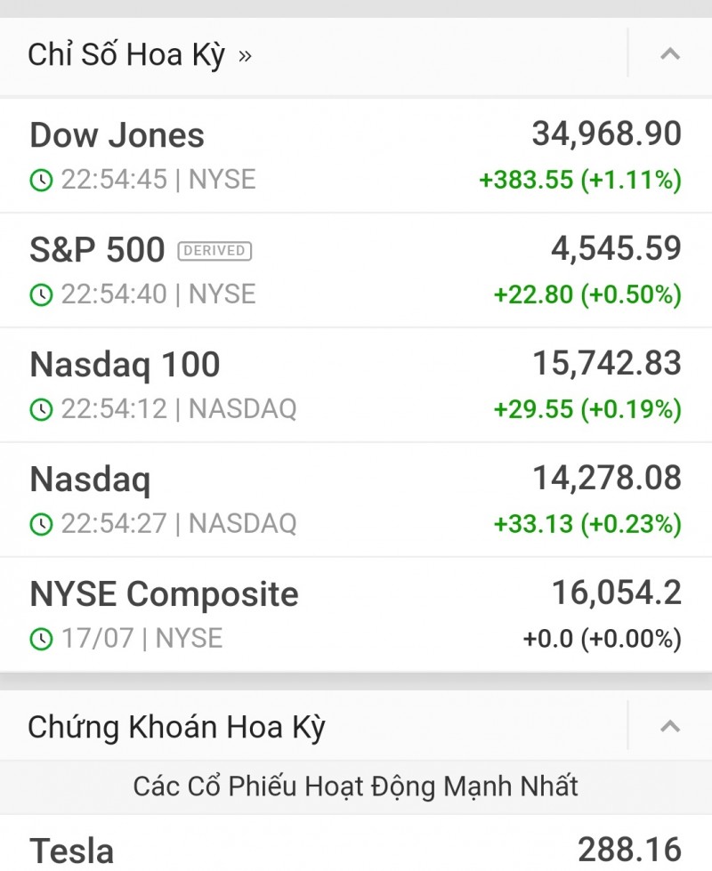Screen dimensions: 712x871
Task: Click the clock icon beside Dow Jones time
Action: [x=41, y=181]
